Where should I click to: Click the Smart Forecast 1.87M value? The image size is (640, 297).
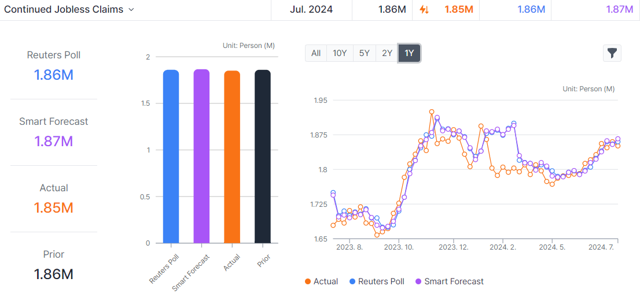coord(53,142)
